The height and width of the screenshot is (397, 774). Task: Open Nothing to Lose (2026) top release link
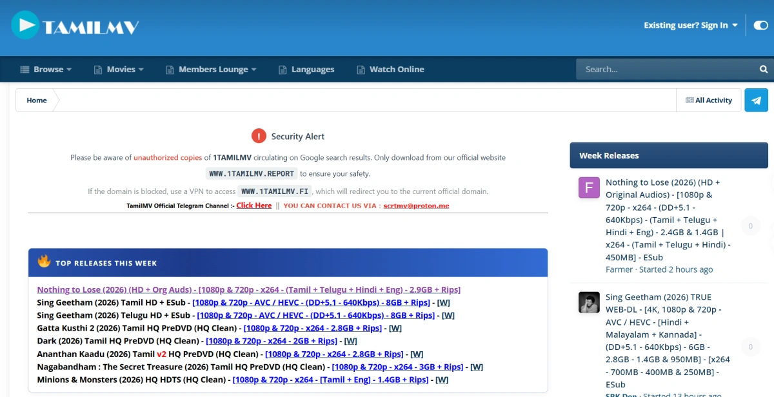point(248,289)
